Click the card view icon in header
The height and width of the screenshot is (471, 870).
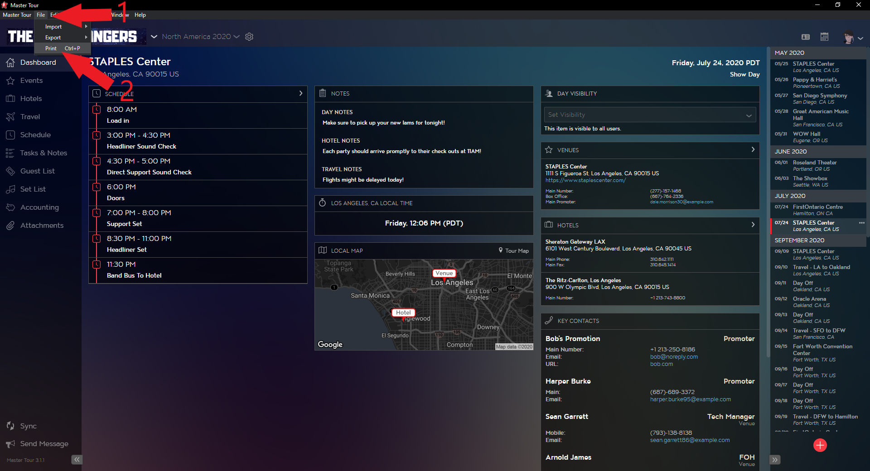click(806, 37)
